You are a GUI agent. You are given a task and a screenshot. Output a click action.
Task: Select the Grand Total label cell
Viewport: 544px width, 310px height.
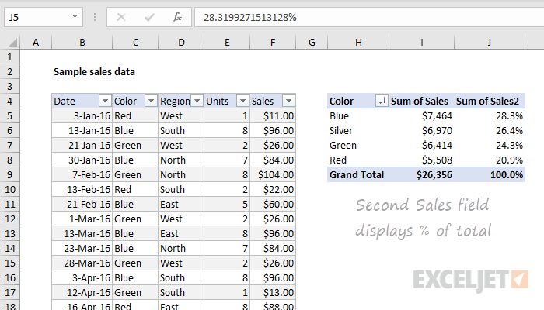click(356, 174)
